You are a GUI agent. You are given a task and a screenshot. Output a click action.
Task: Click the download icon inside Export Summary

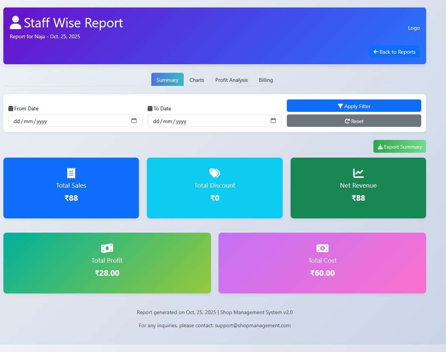pos(381,146)
